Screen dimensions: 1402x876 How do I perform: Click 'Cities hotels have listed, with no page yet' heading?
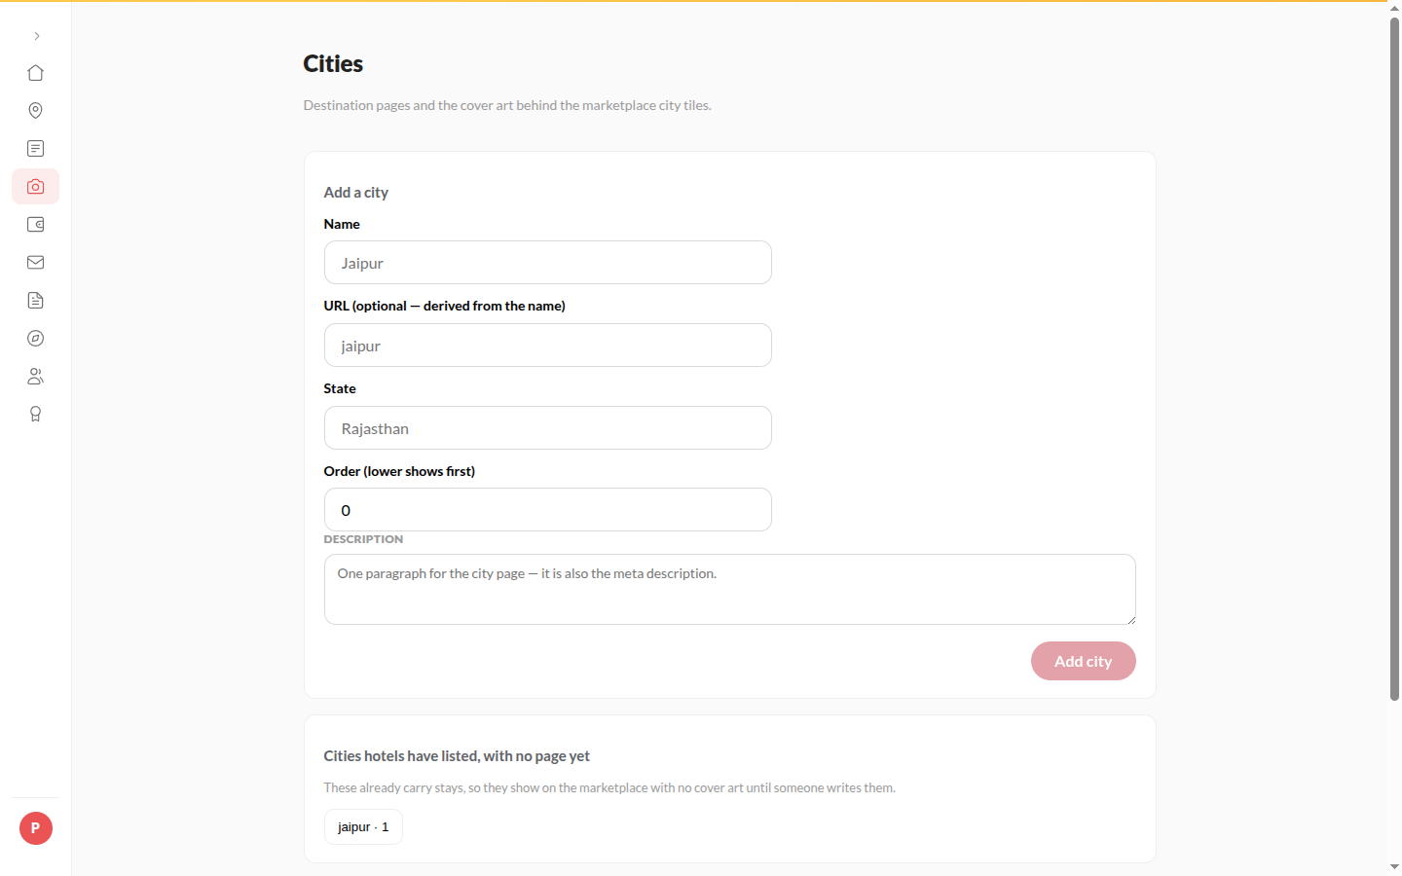[x=457, y=756]
